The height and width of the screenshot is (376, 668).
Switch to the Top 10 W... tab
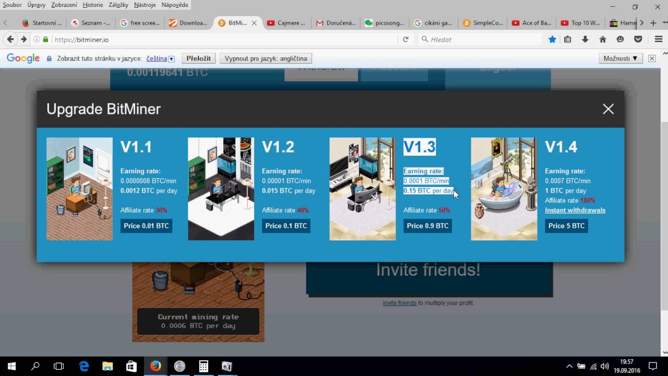pyautogui.click(x=581, y=23)
